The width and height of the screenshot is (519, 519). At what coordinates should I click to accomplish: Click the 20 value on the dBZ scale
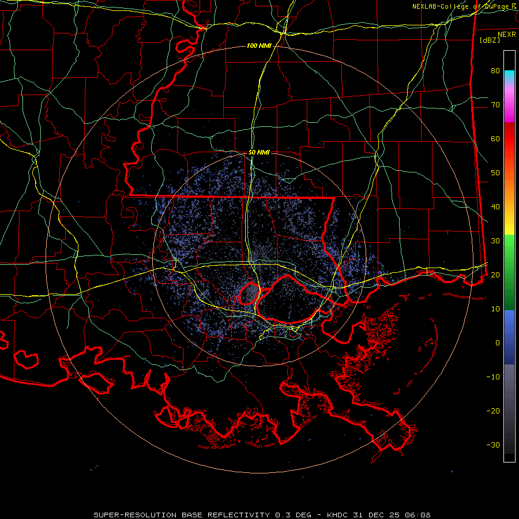pos(495,274)
